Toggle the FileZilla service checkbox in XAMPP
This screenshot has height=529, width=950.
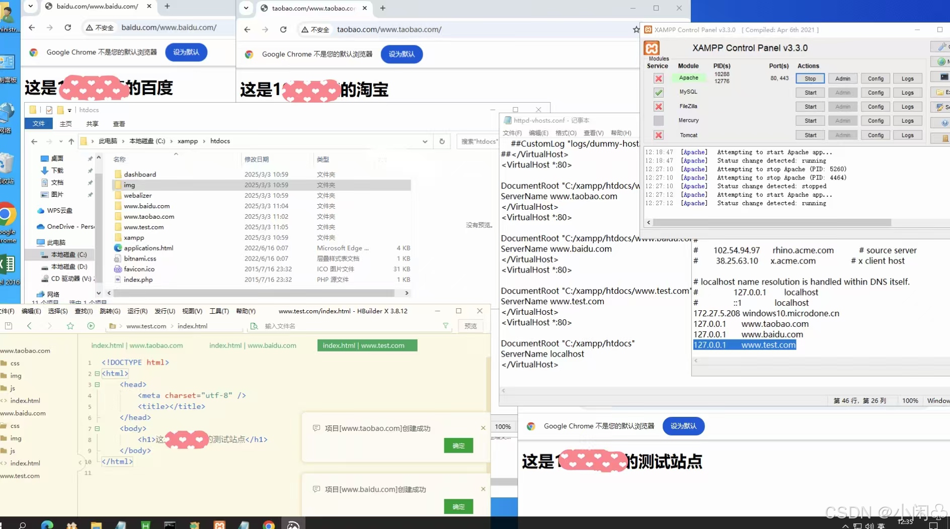pos(658,107)
